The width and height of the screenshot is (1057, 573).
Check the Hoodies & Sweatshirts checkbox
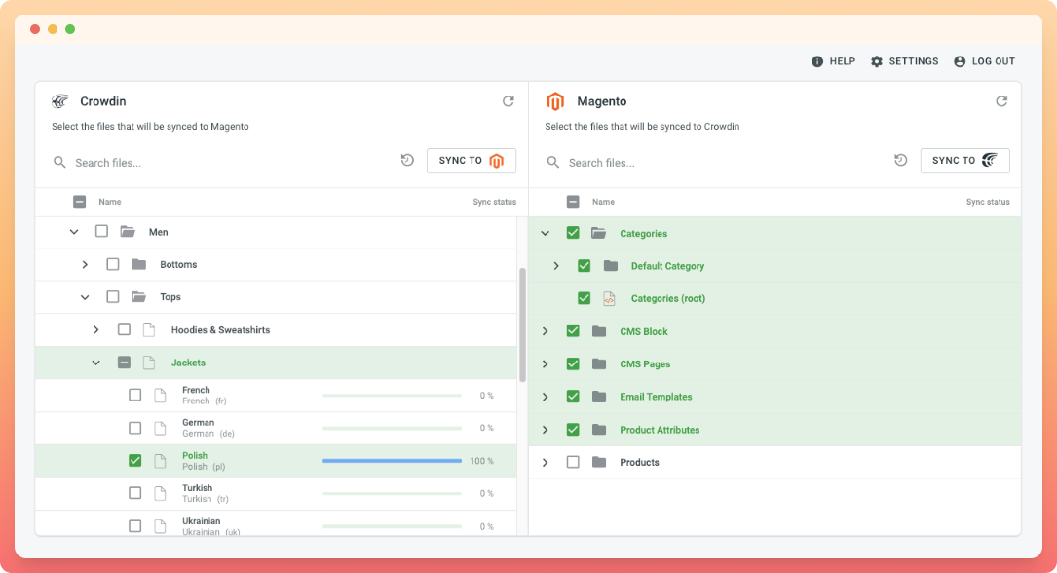(x=124, y=329)
